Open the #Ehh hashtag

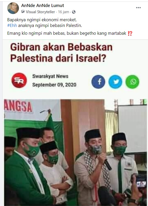(12, 25)
